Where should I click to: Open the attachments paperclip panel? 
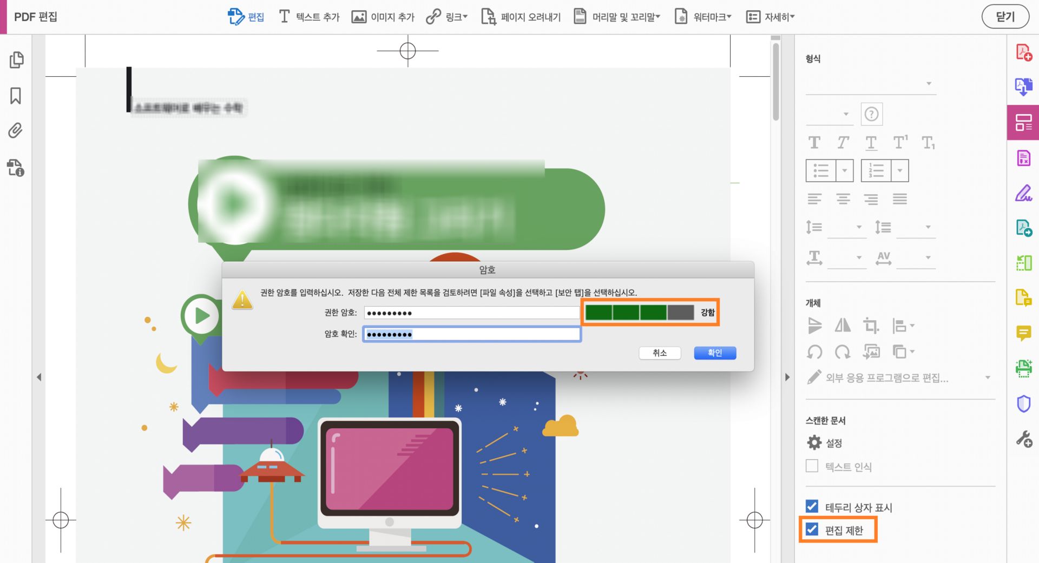pyautogui.click(x=16, y=130)
